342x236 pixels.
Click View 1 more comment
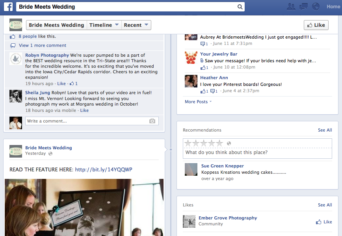[43, 45]
